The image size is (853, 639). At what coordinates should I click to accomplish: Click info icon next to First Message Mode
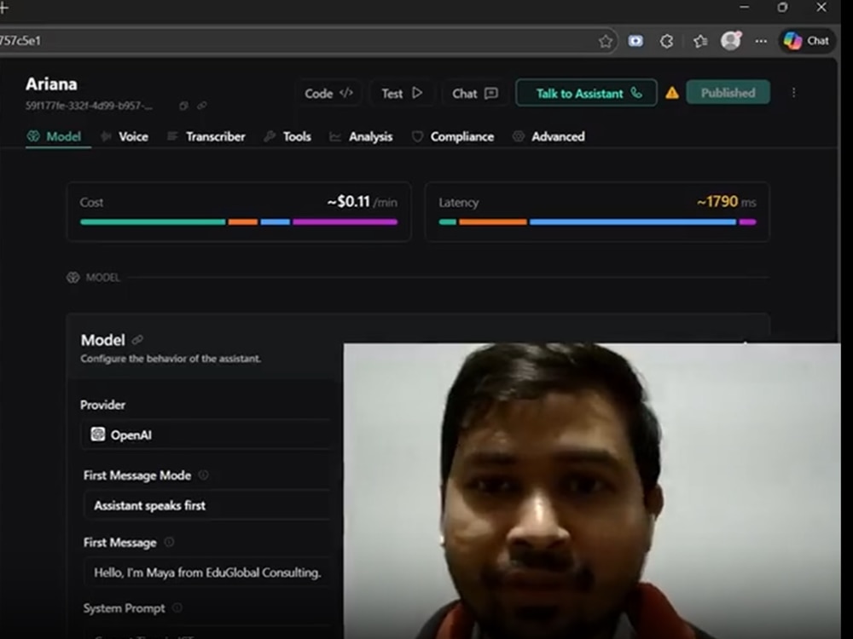(204, 475)
